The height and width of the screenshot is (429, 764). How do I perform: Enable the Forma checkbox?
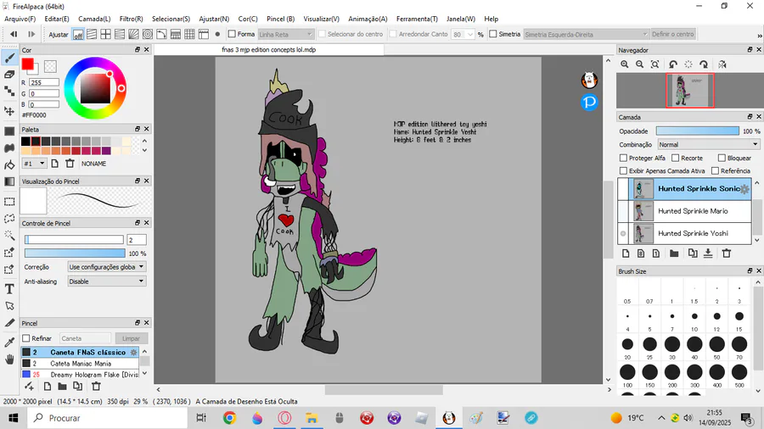pyautogui.click(x=232, y=34)
